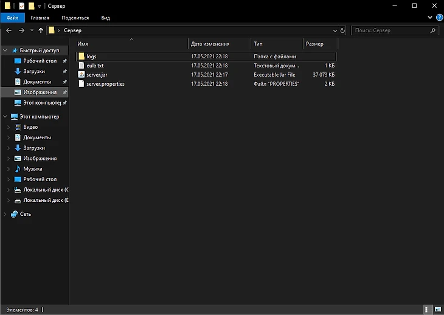Switch to large thumbnails view icon

point(438,310)
